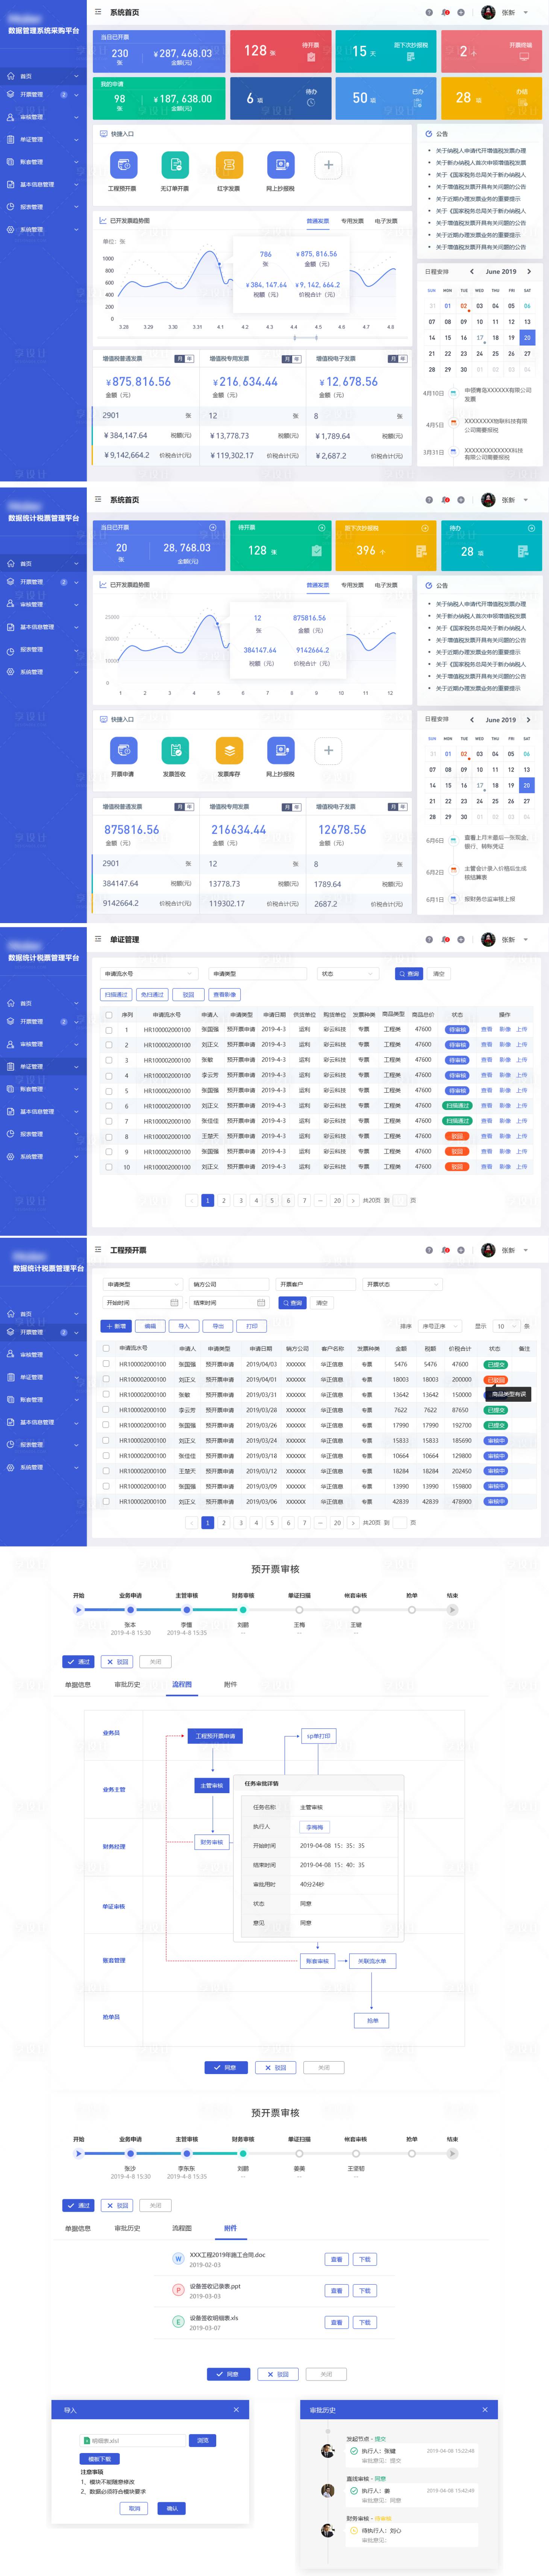The width and height of the screenshot is (549, 2576).
Task: Open the 红字发票 shortcut icon
Action: (x=229, y=165)
